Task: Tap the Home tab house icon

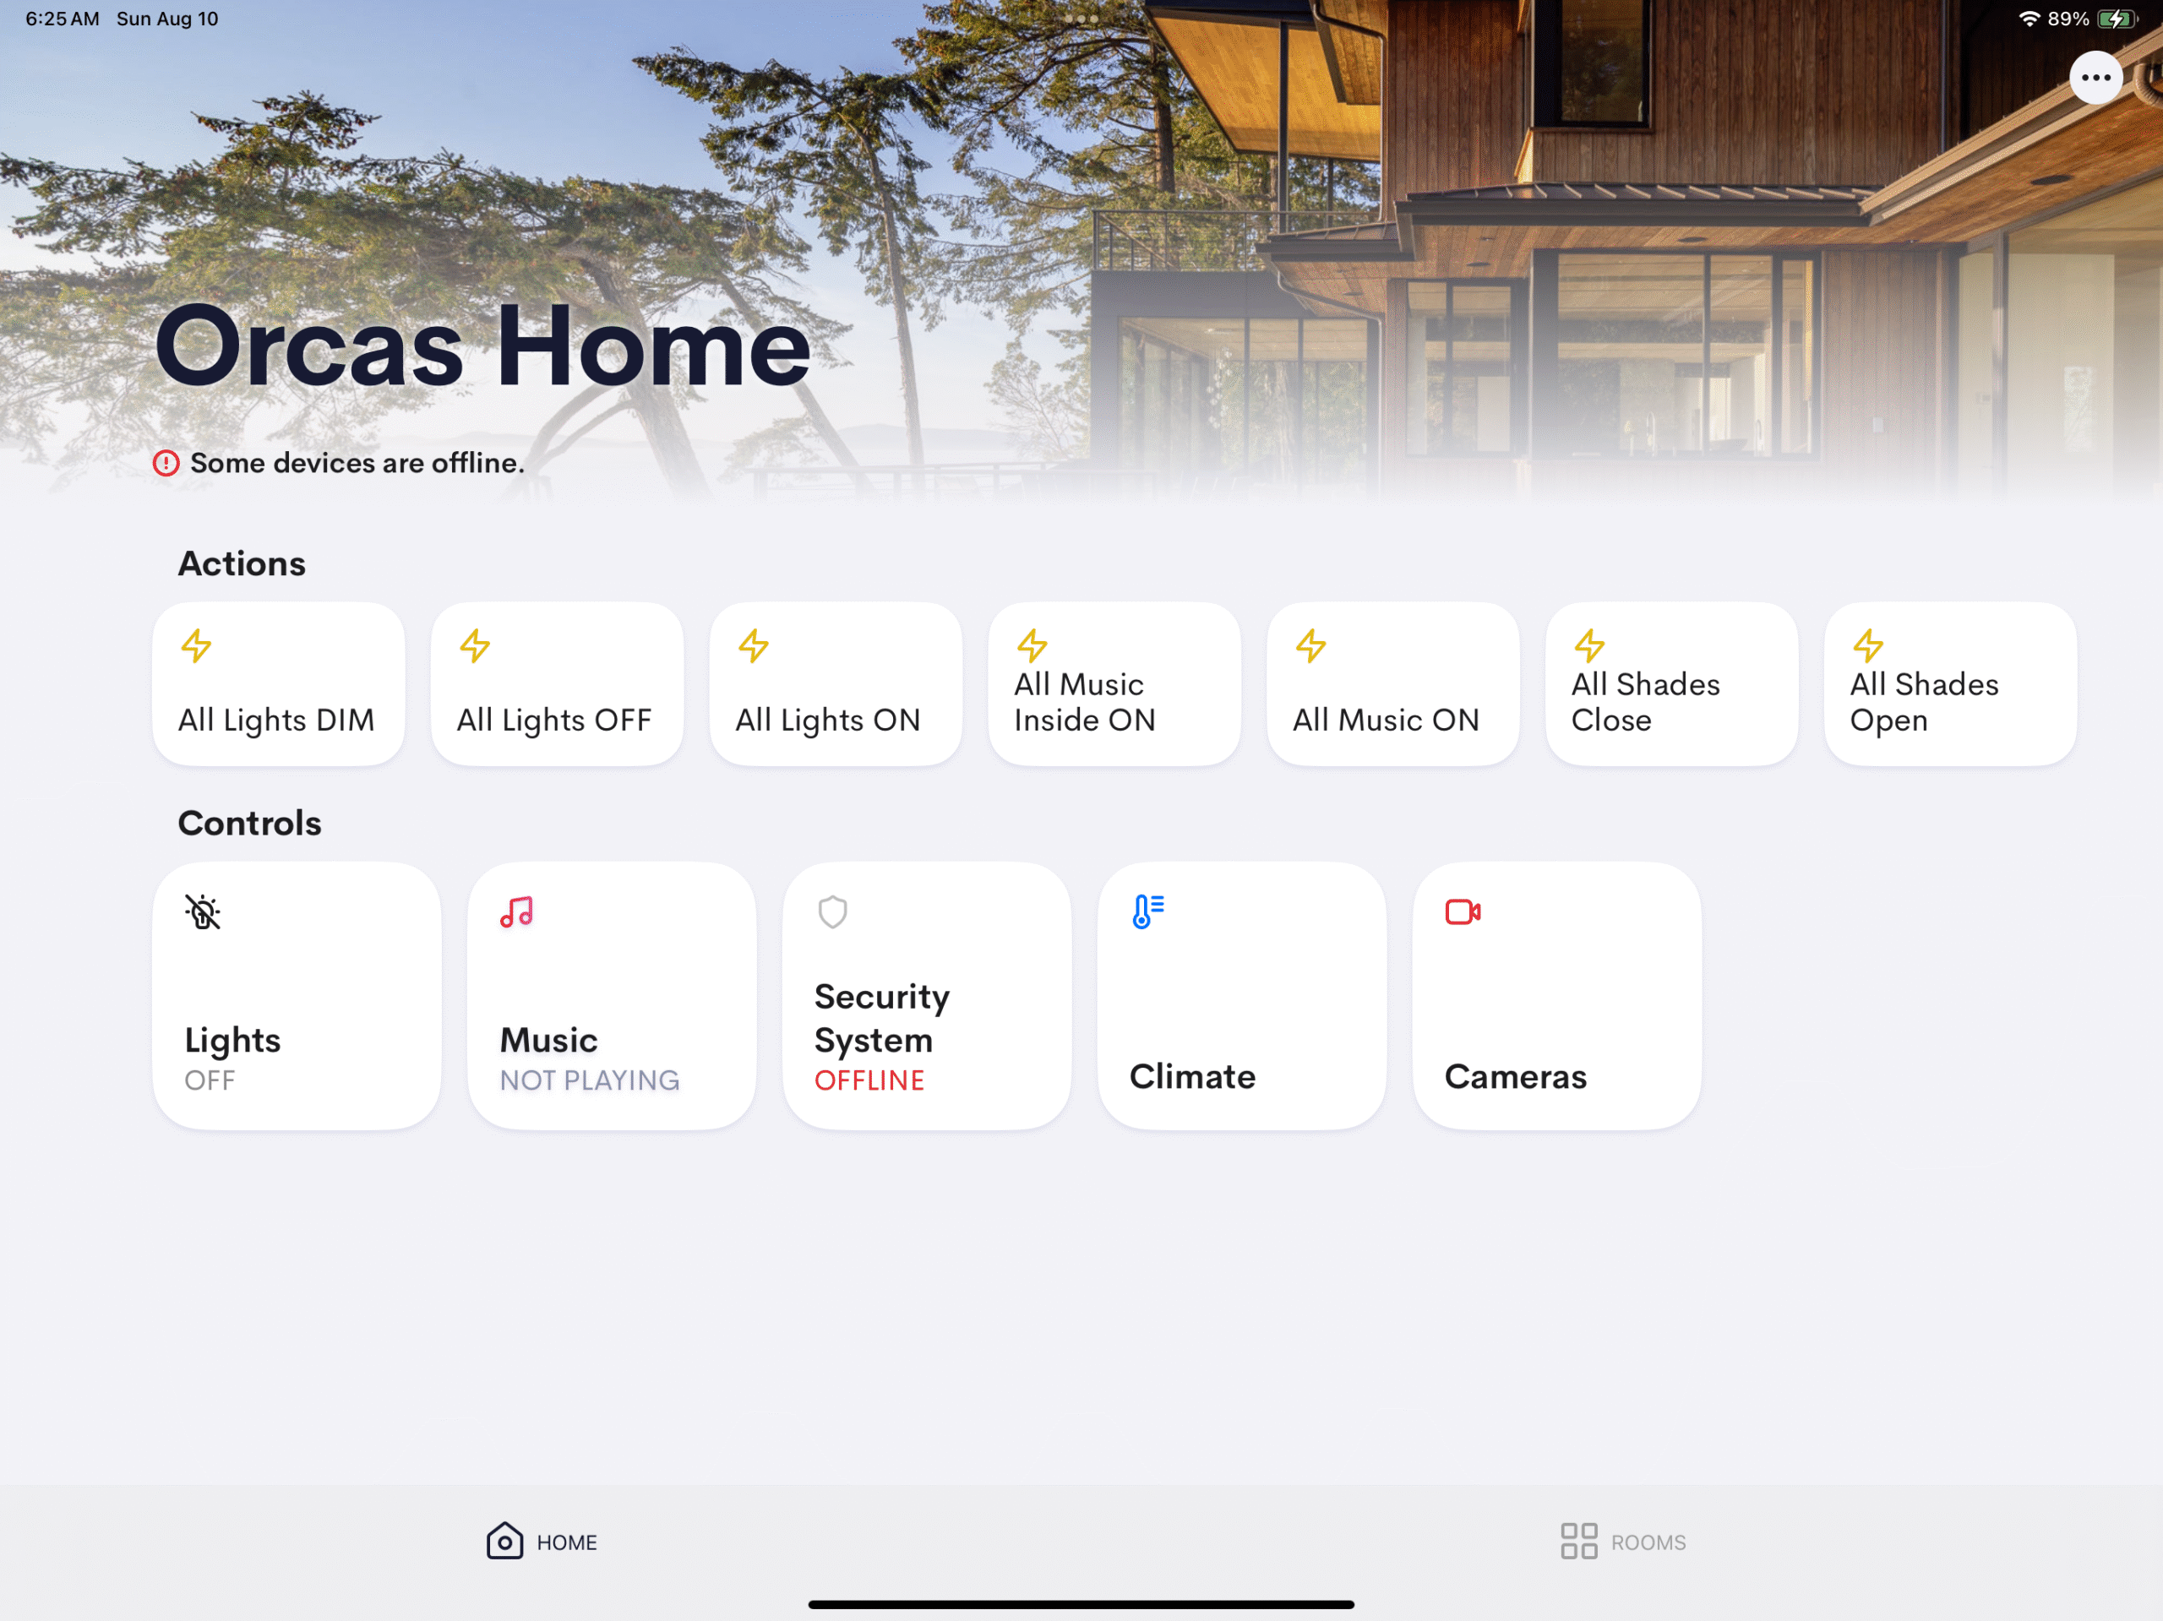Action: pyautogui.click(x=504, y=1541)
